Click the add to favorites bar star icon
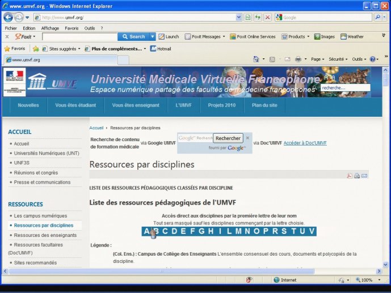Viewport: 391px width, 293px height. [36, 49]
